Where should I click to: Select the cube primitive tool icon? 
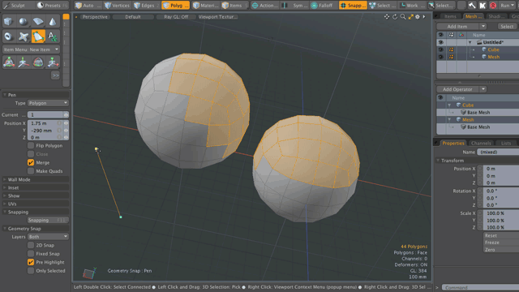pos(8,22)
